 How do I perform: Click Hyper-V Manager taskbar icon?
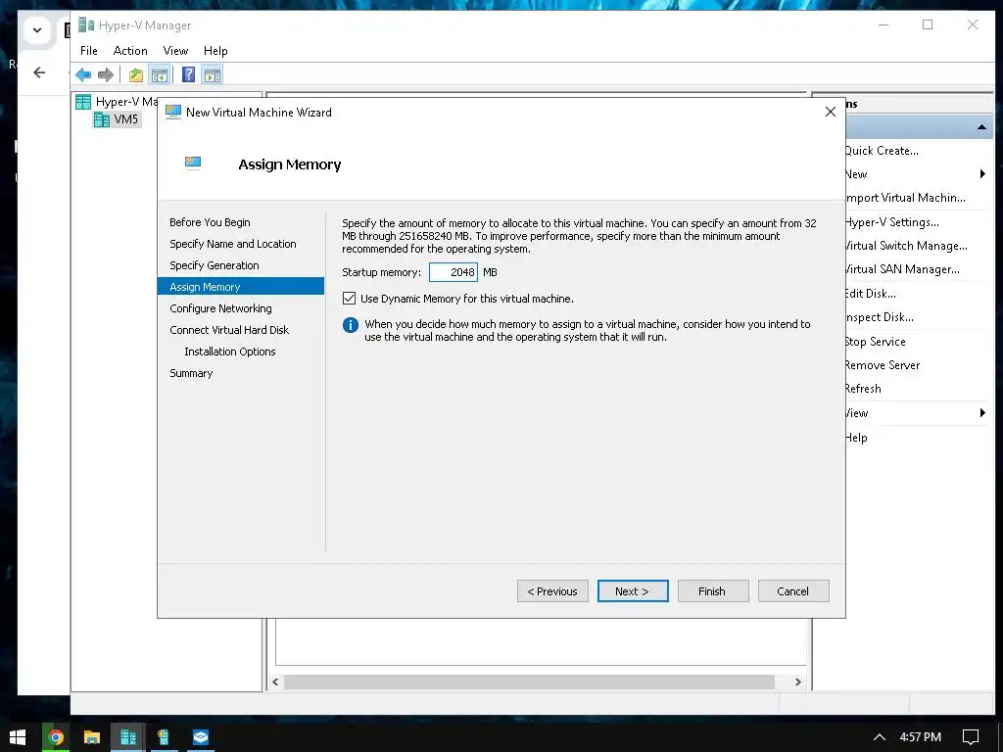click(128, 737)
